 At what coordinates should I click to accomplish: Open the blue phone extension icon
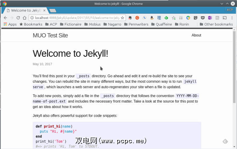(x=145, y=18)
